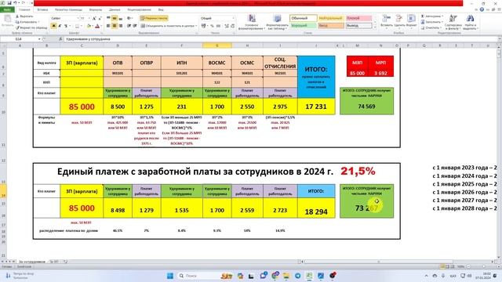Click the text orientation icon
502x282 pixels.
[x=129, y=19]
